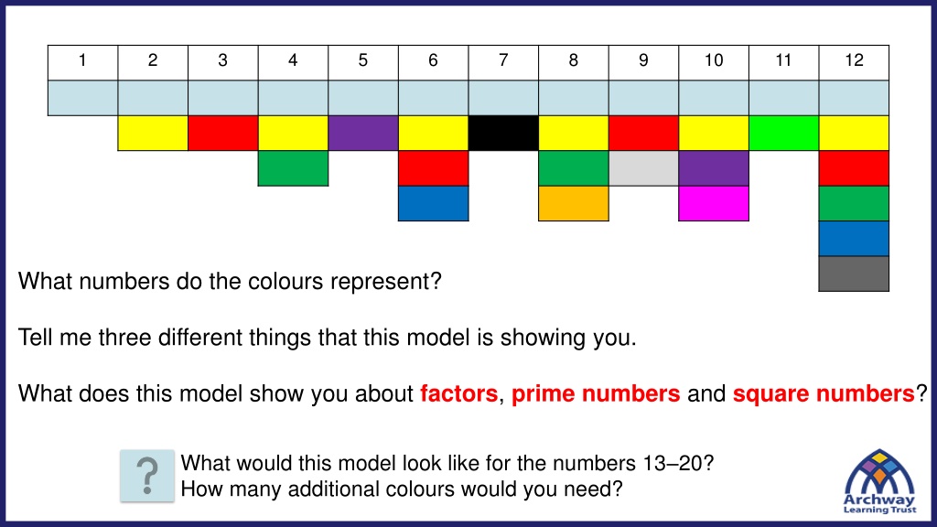The width and height of the screenshot is (937, 527).
Task: Click the Archway Learning Trust logo
Action: tap(879, 482)
